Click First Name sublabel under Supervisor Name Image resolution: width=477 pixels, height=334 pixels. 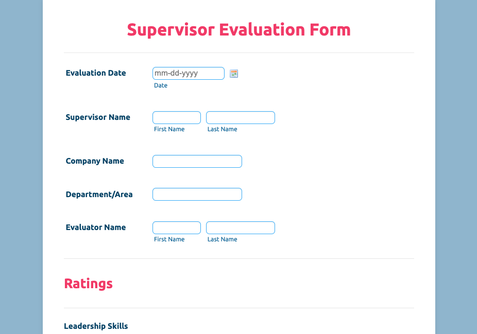click(x=169, y=129)
